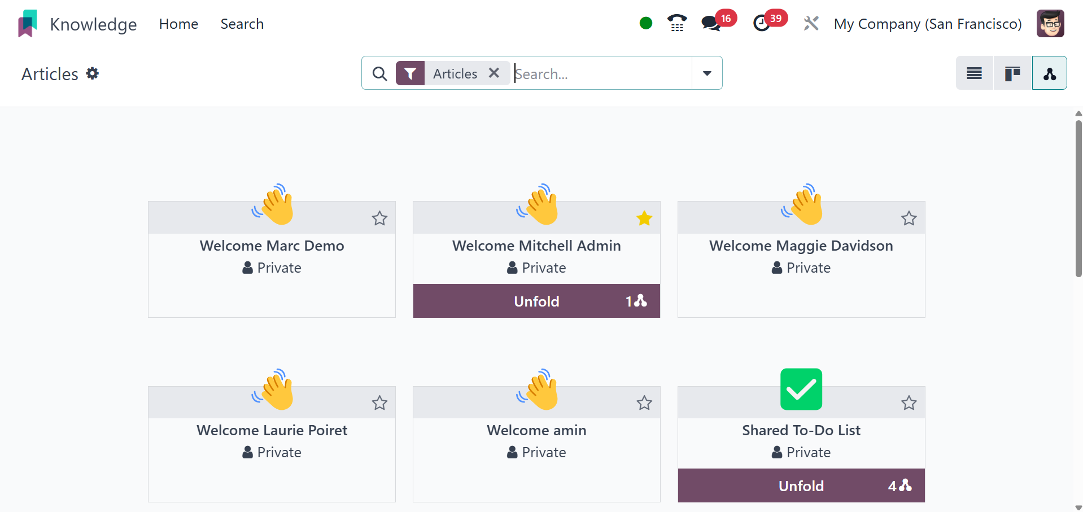
Task: Open the conversations messages icon
Action: tap(711, 24)
